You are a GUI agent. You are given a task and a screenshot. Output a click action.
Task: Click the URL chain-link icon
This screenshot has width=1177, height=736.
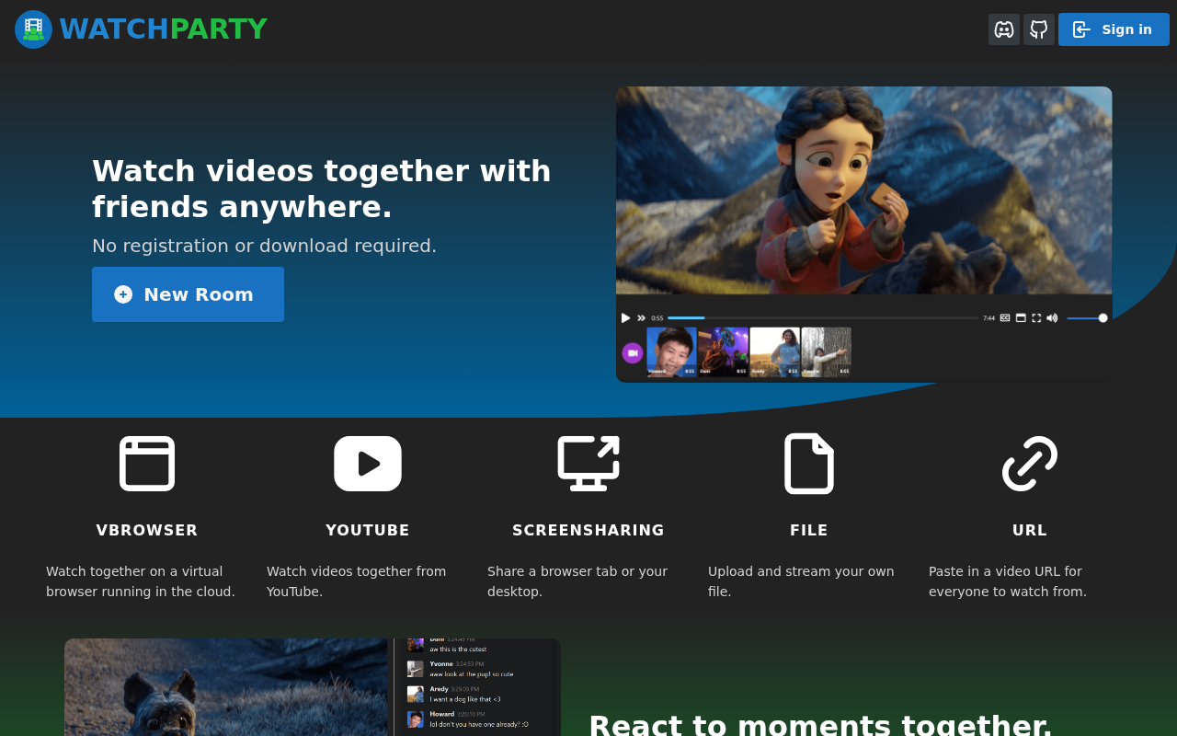(x=1030, y=464)
